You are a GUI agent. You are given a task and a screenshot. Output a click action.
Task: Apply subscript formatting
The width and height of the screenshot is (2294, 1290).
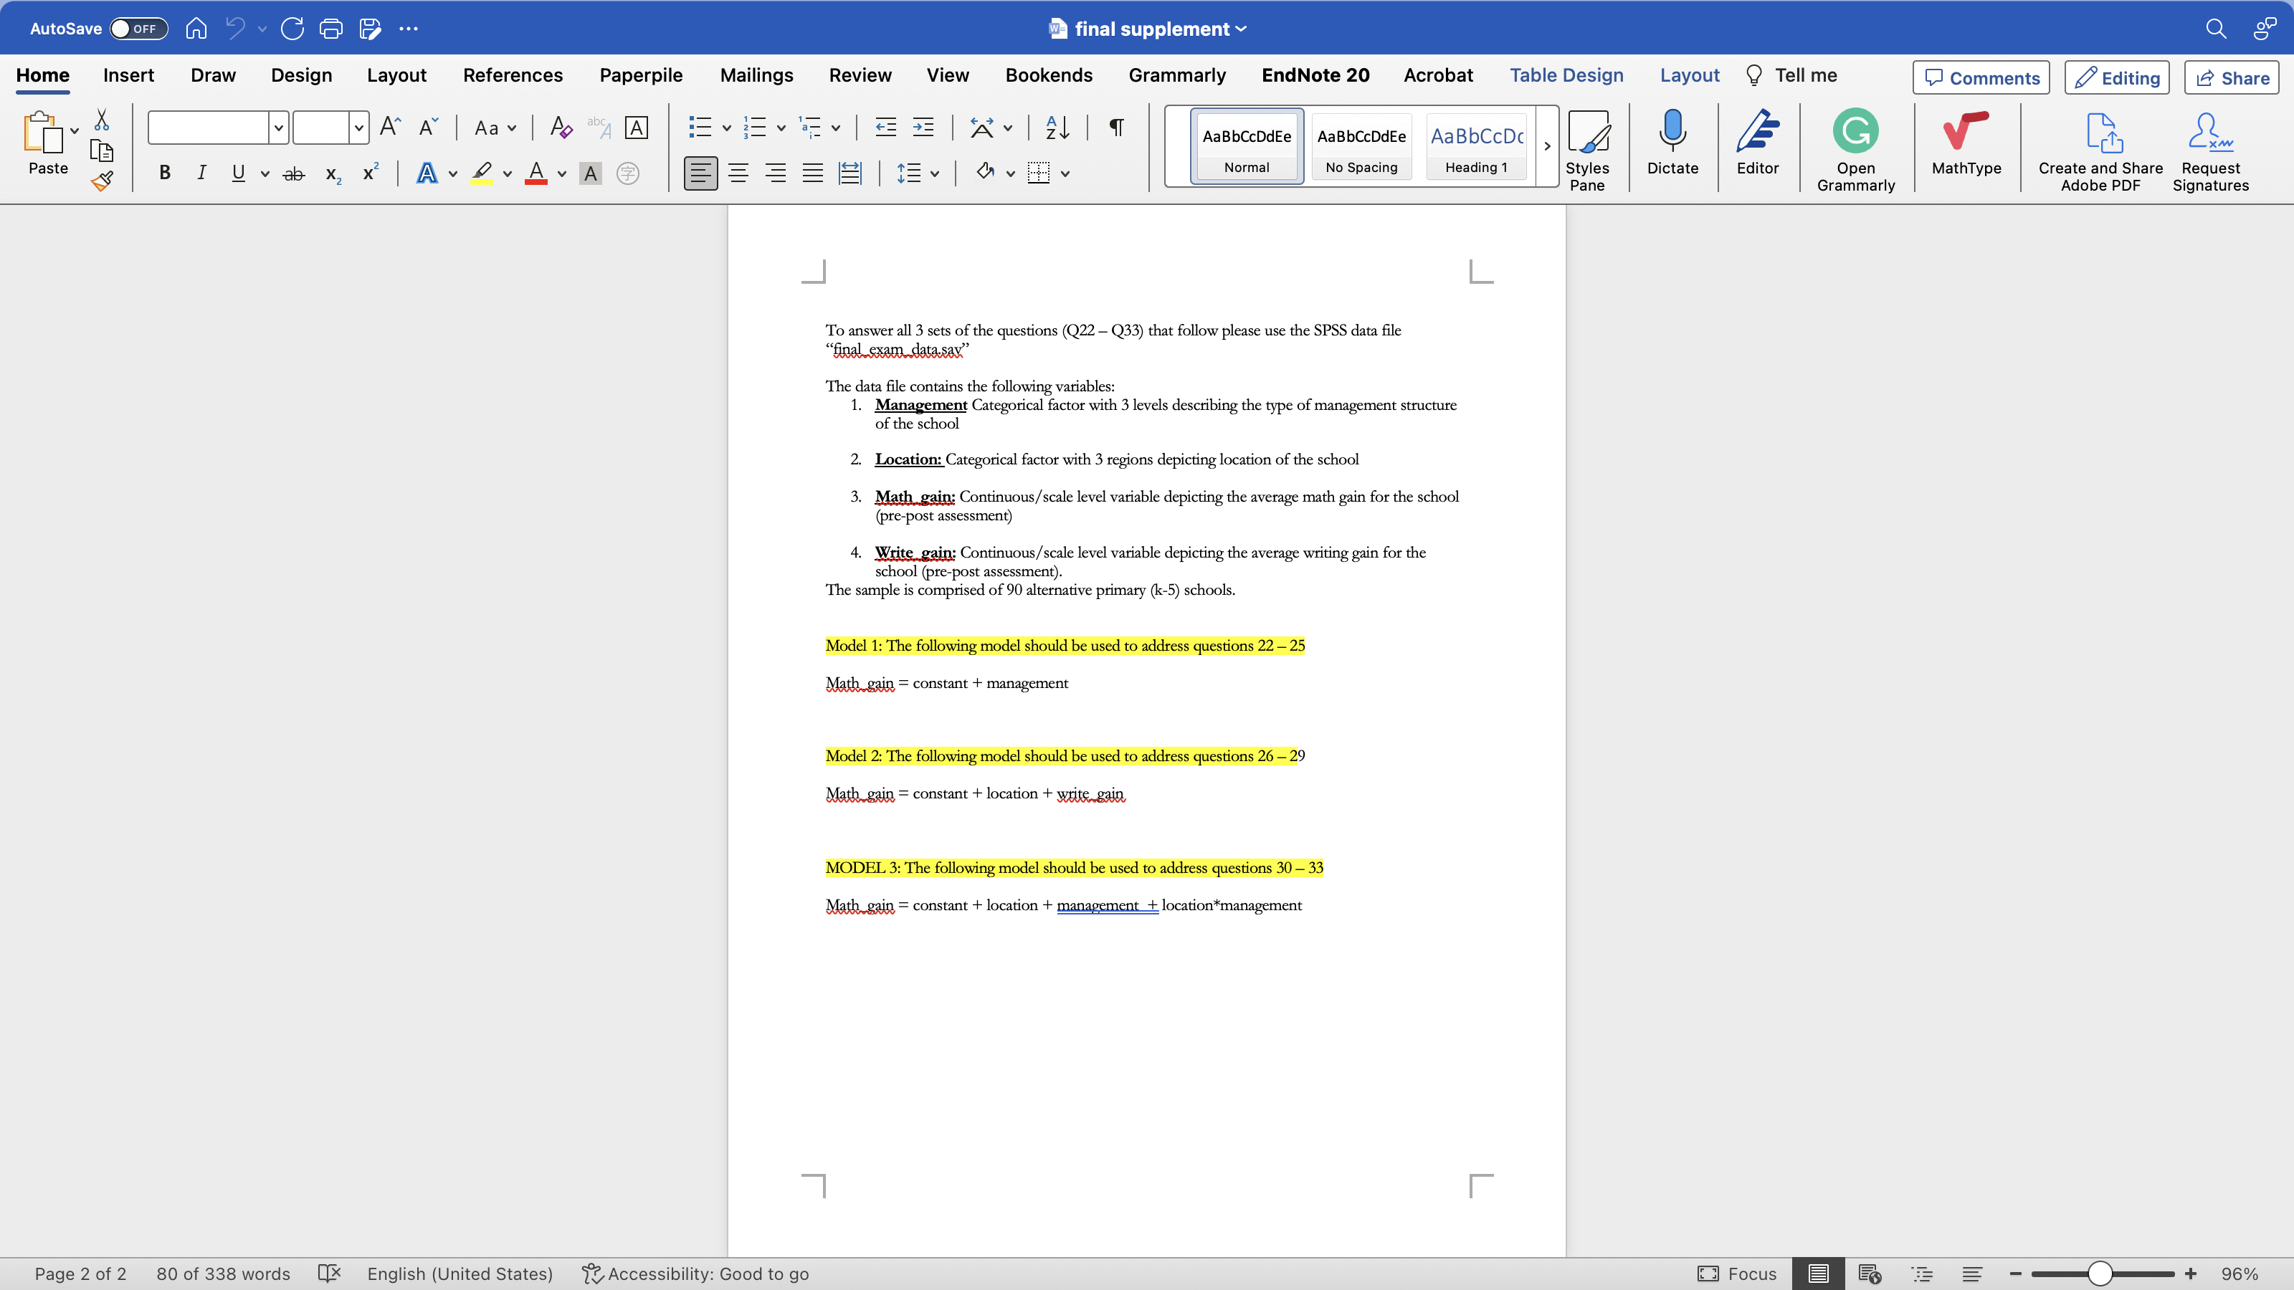pyautogui.click(x=333, y=173)
